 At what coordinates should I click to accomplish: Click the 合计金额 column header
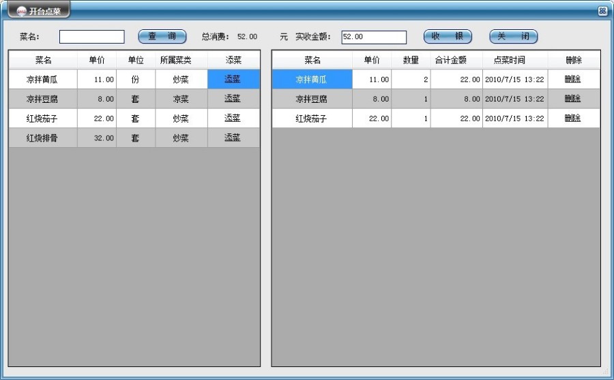click(456, 60)
